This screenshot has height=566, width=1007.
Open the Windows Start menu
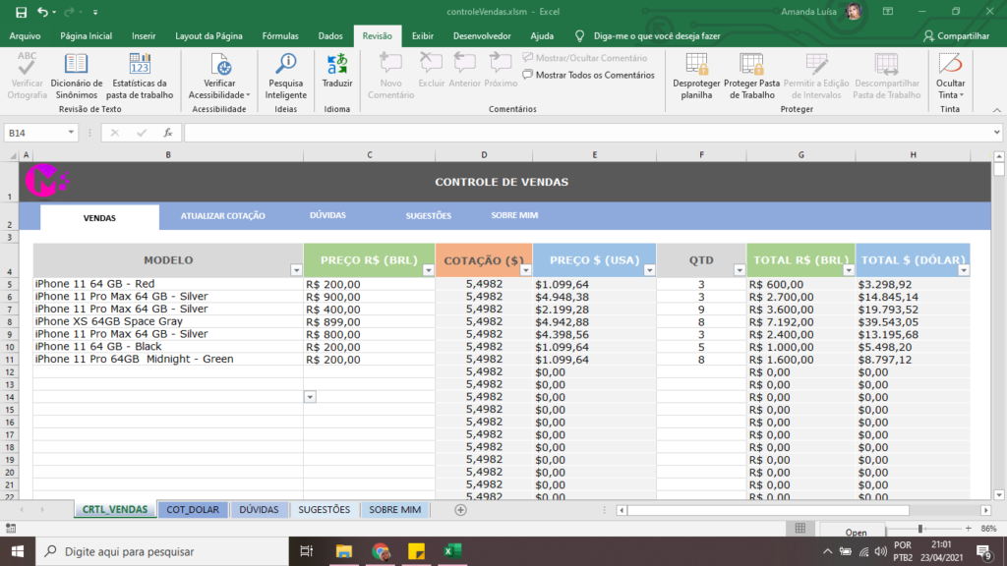click(x=18, y=551)
